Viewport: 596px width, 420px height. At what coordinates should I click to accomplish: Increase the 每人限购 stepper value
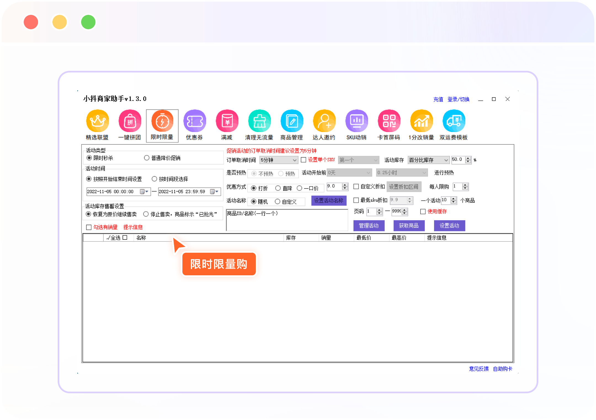coord(465,185)
